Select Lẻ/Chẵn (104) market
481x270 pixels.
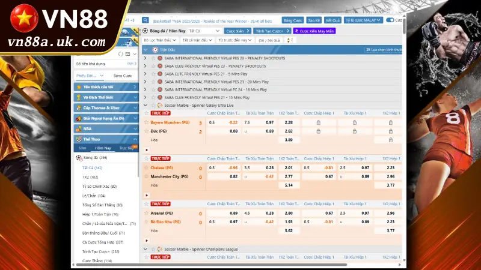(94, 196)
